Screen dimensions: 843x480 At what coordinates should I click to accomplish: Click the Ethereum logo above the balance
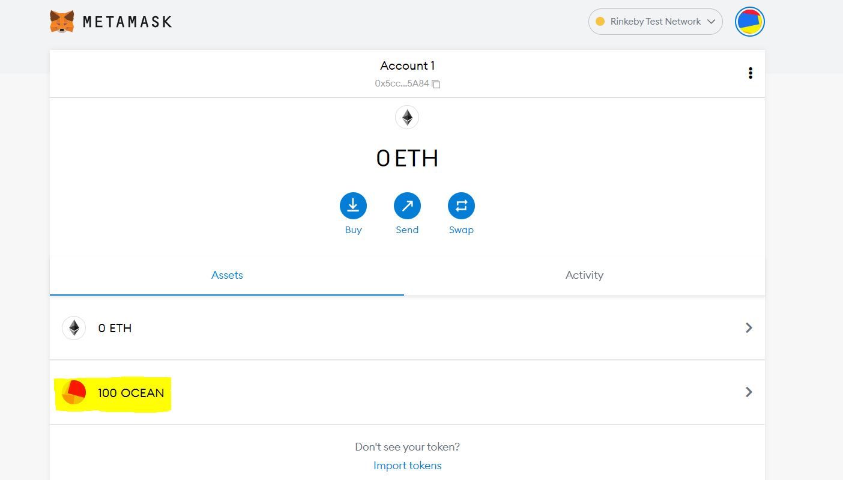click(x=407, y=117)
